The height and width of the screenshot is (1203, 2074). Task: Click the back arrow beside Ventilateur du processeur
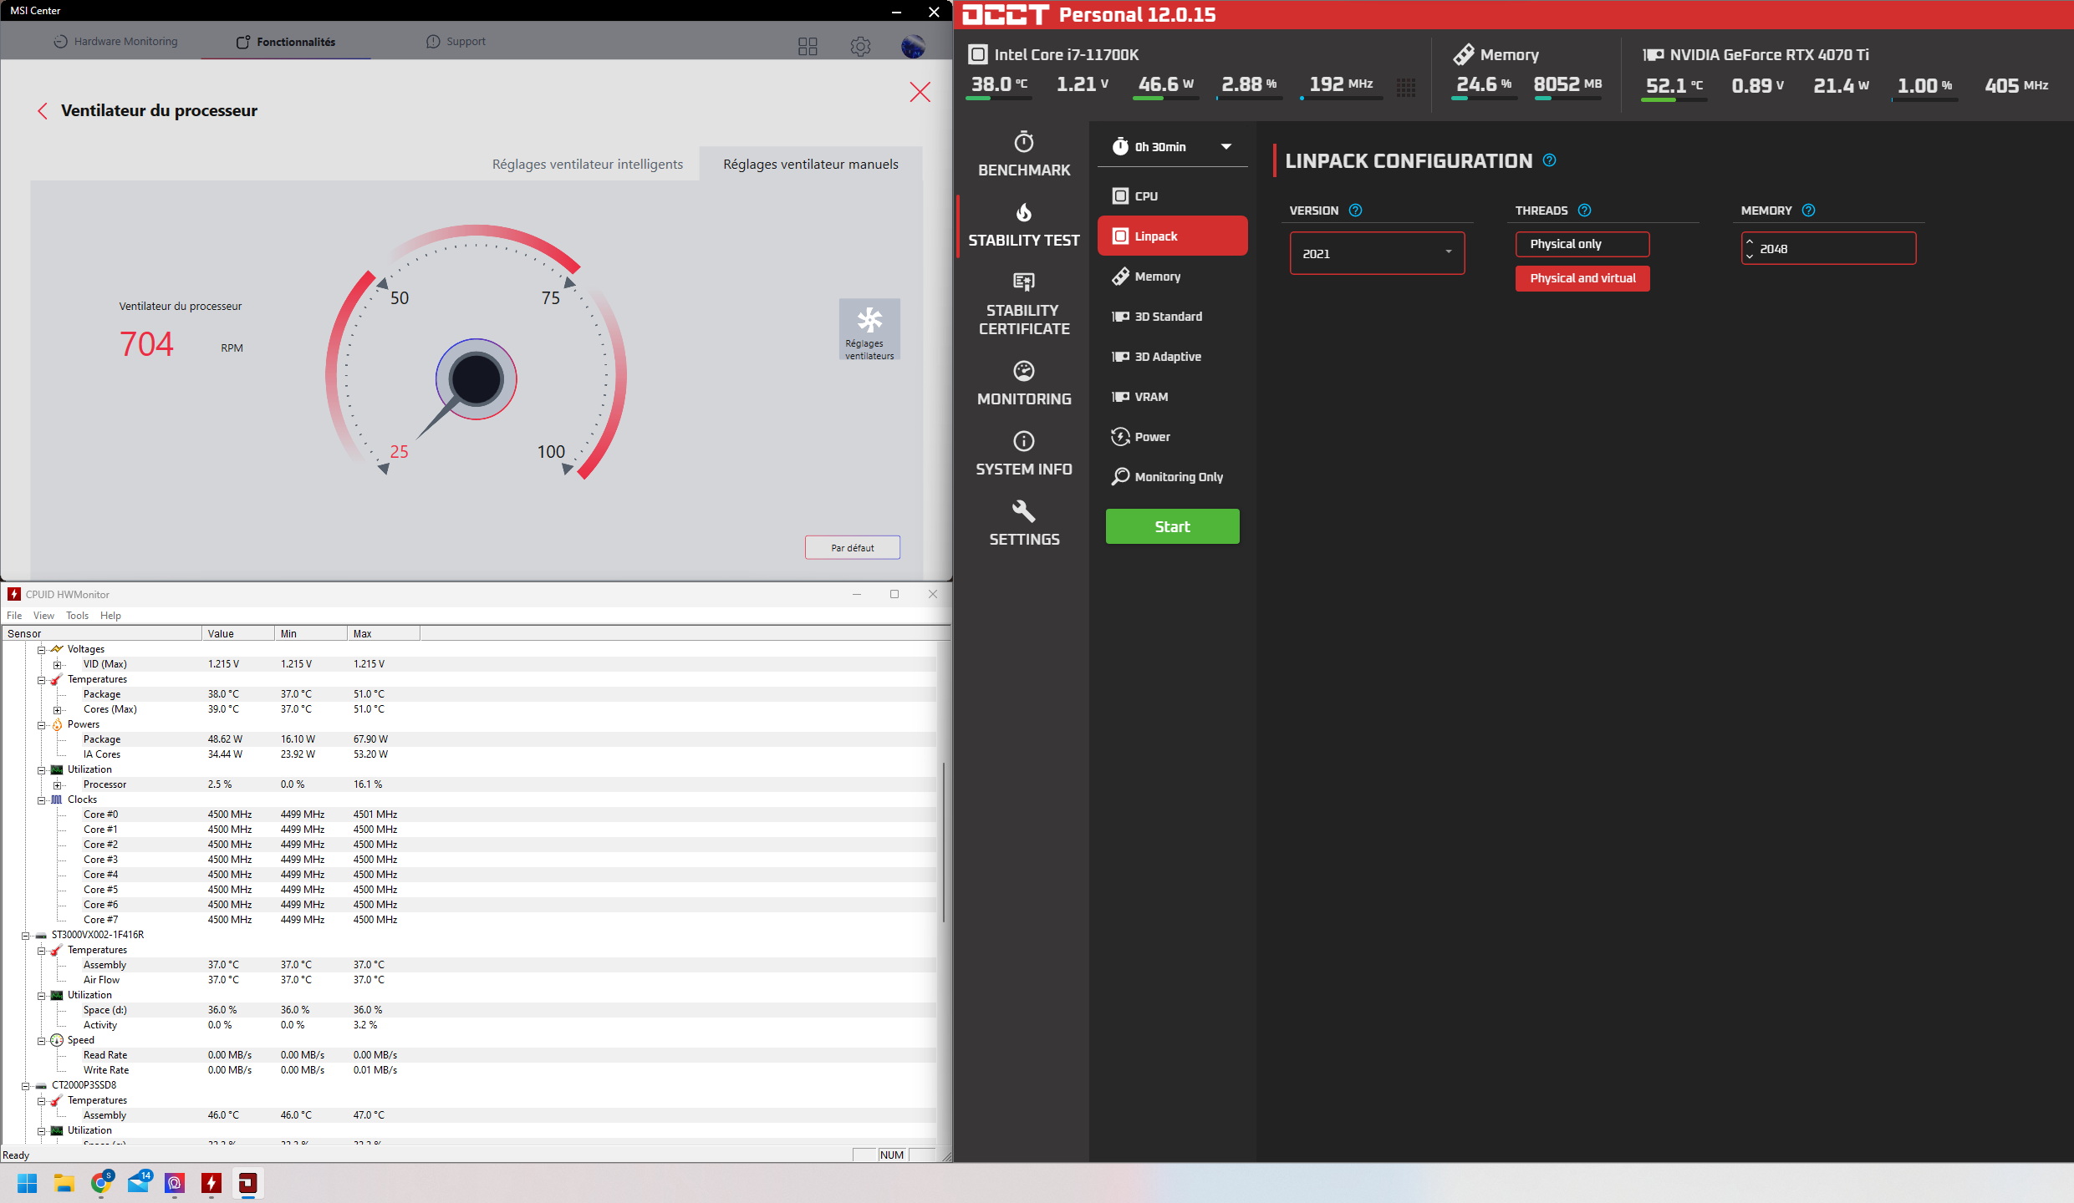43,111
